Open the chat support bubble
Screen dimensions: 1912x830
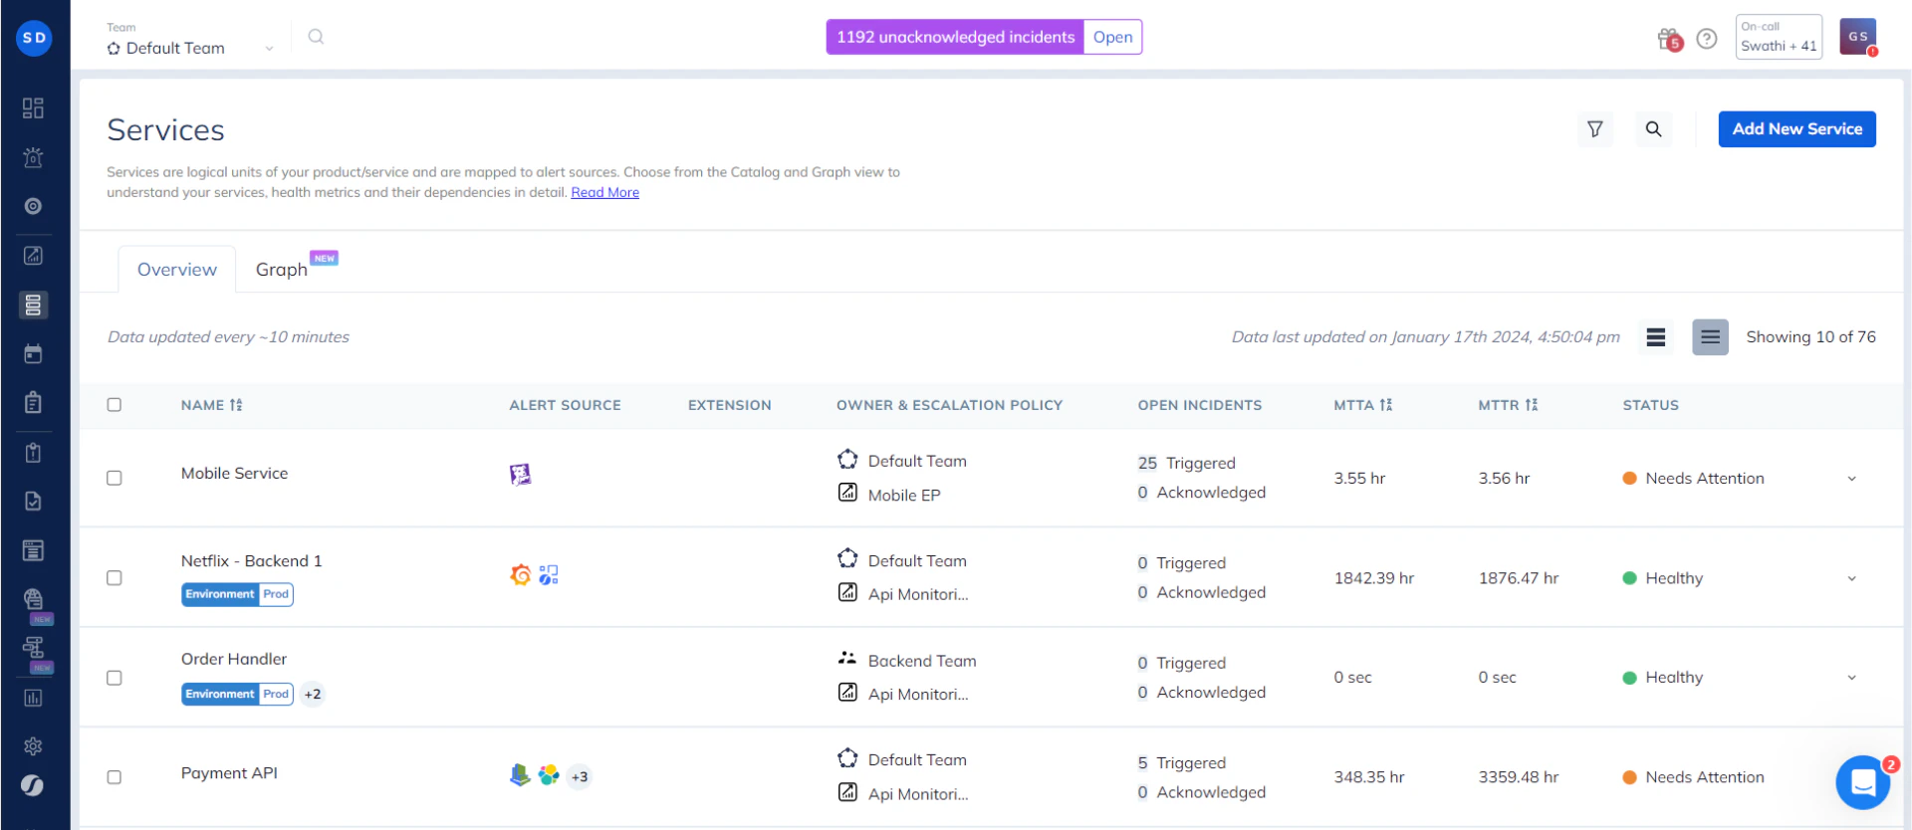[1862, 783]
